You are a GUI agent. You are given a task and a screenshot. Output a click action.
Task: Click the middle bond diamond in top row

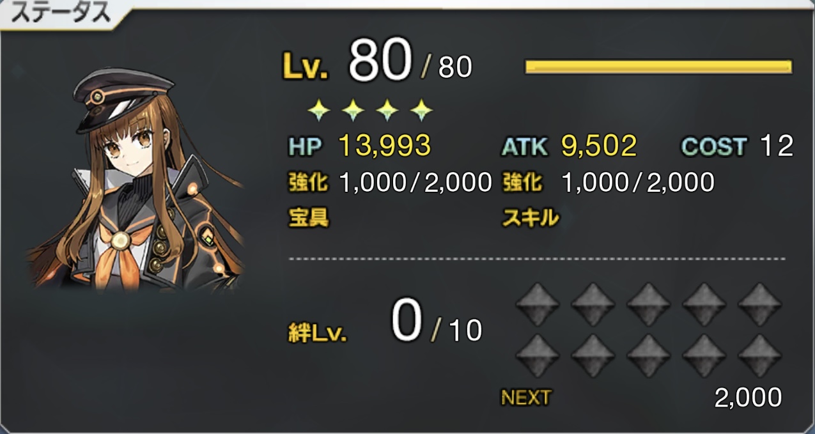(x=648, y=304)
